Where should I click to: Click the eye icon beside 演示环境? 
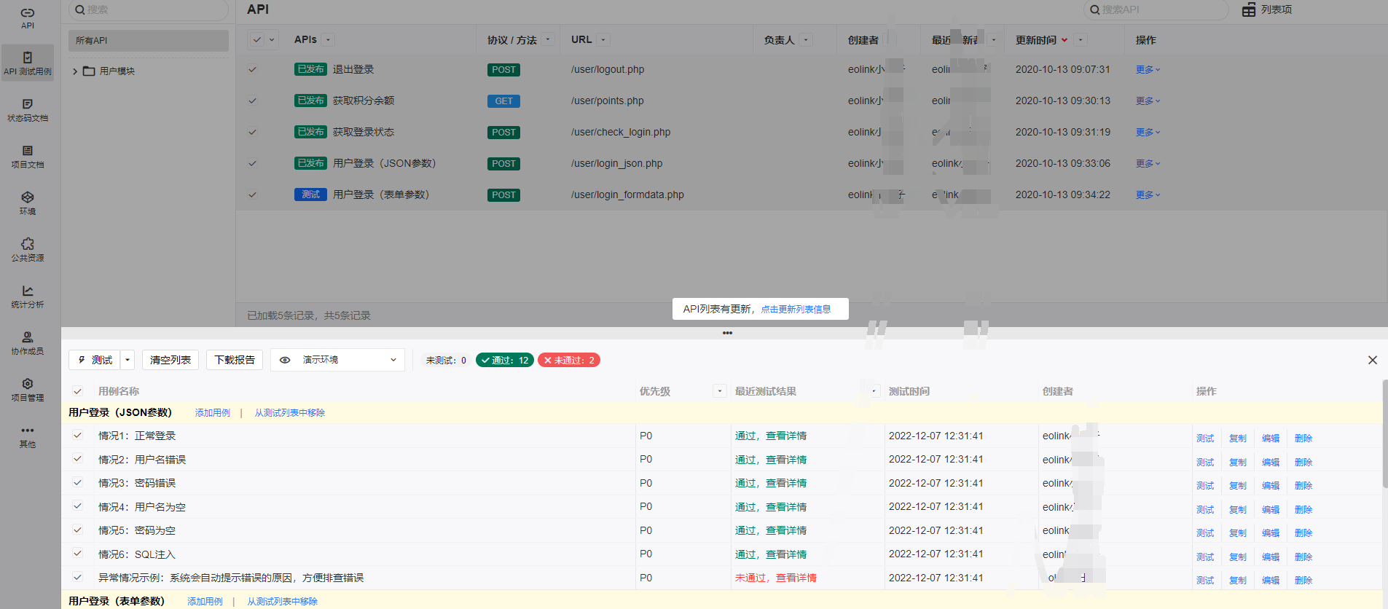click(285, 360)
